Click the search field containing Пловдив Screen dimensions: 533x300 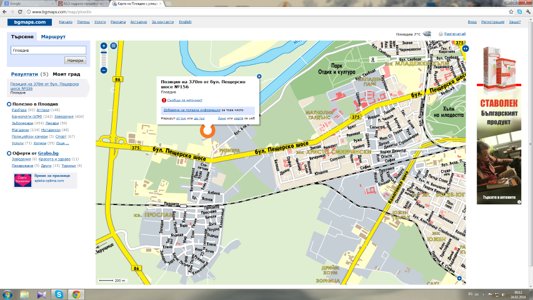[x=47, y=50]
